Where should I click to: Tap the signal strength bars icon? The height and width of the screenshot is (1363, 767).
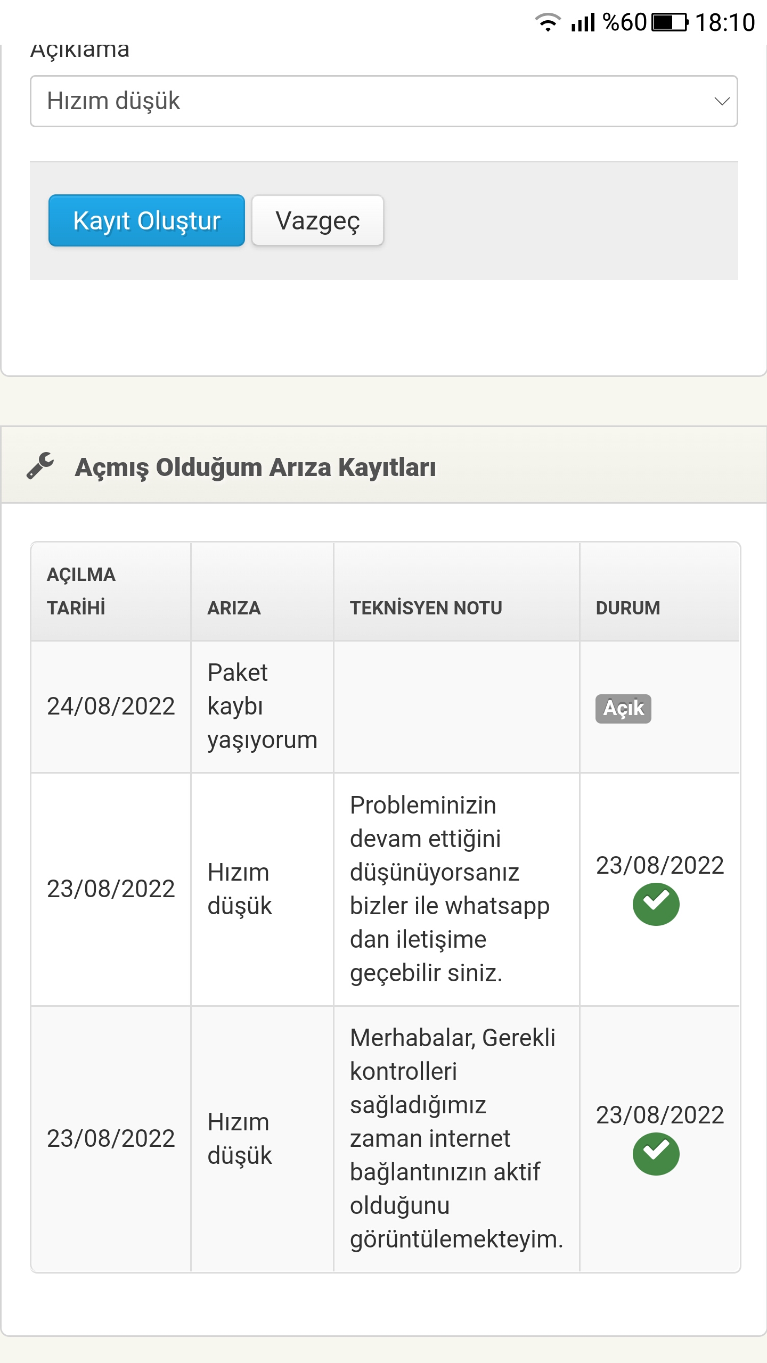(x=583, y=22)
